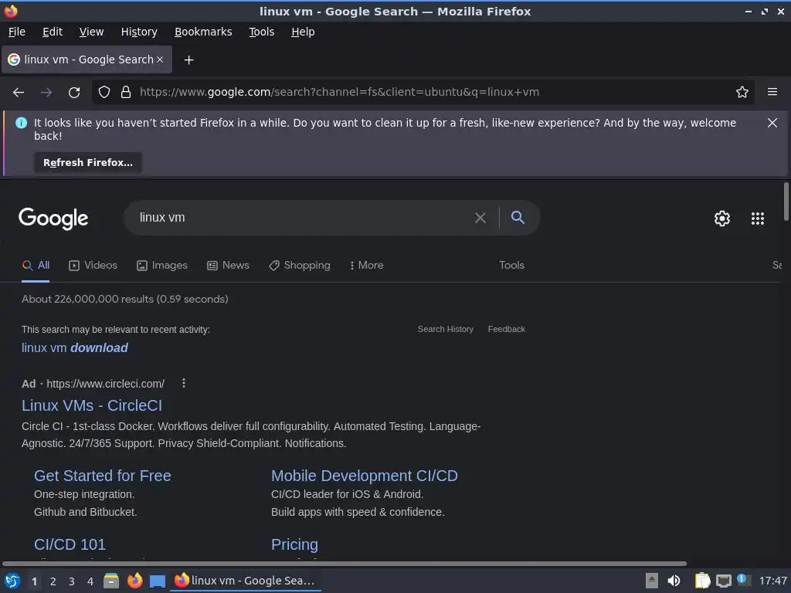Expand the More search categories dropdown
The height and width of the screenshot is (593, 791).
[367, 266]
